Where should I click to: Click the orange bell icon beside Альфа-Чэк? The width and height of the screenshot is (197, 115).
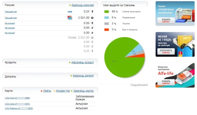[x=54, y=91]
